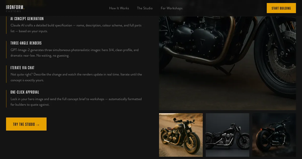
Task: Select the desert road bobber thumbnail
Action: click(x=181, y=135)
